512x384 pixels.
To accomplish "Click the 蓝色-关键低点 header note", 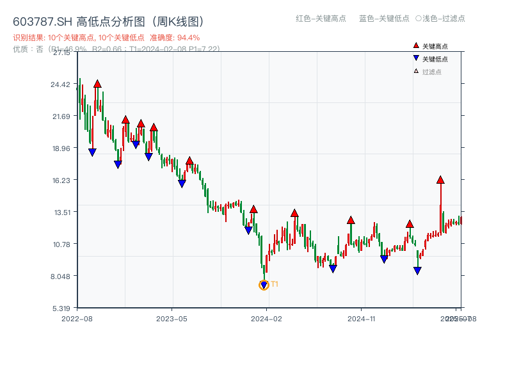I will (384, 19).
